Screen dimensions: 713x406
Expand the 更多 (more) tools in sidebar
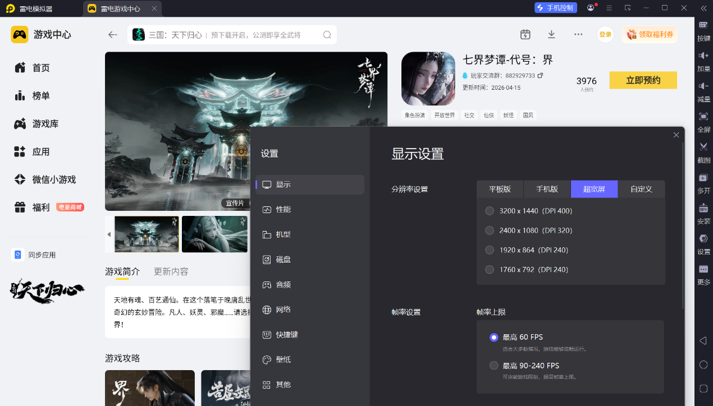703,270
